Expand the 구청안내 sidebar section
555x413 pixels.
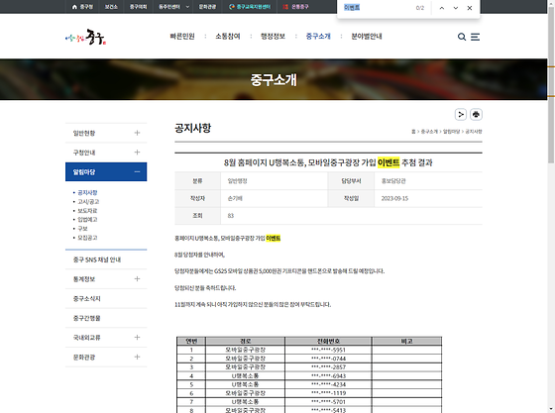tap(137, 153)
